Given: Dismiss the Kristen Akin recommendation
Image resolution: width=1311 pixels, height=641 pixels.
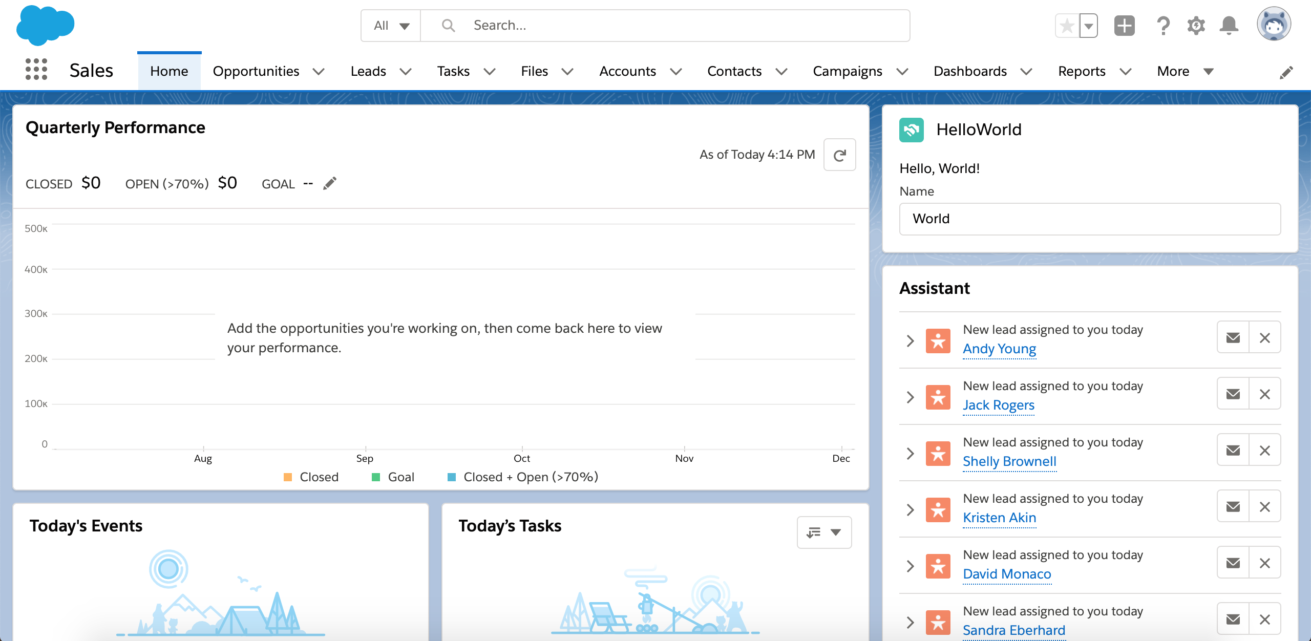Looking at the screenshot, I should [1265, 506].
